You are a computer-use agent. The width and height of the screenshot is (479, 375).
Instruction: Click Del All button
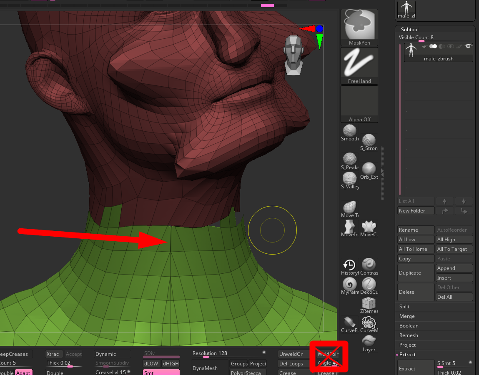point(454,297)
